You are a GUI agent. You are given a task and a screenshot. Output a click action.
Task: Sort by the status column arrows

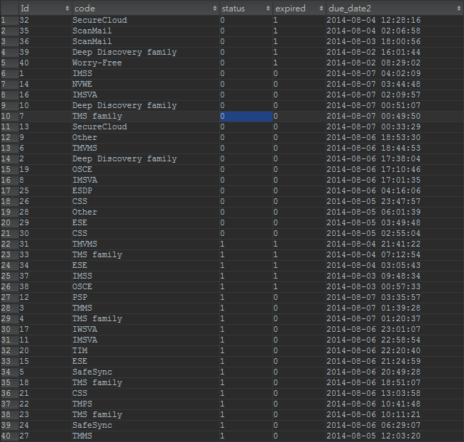coord(268,9)
